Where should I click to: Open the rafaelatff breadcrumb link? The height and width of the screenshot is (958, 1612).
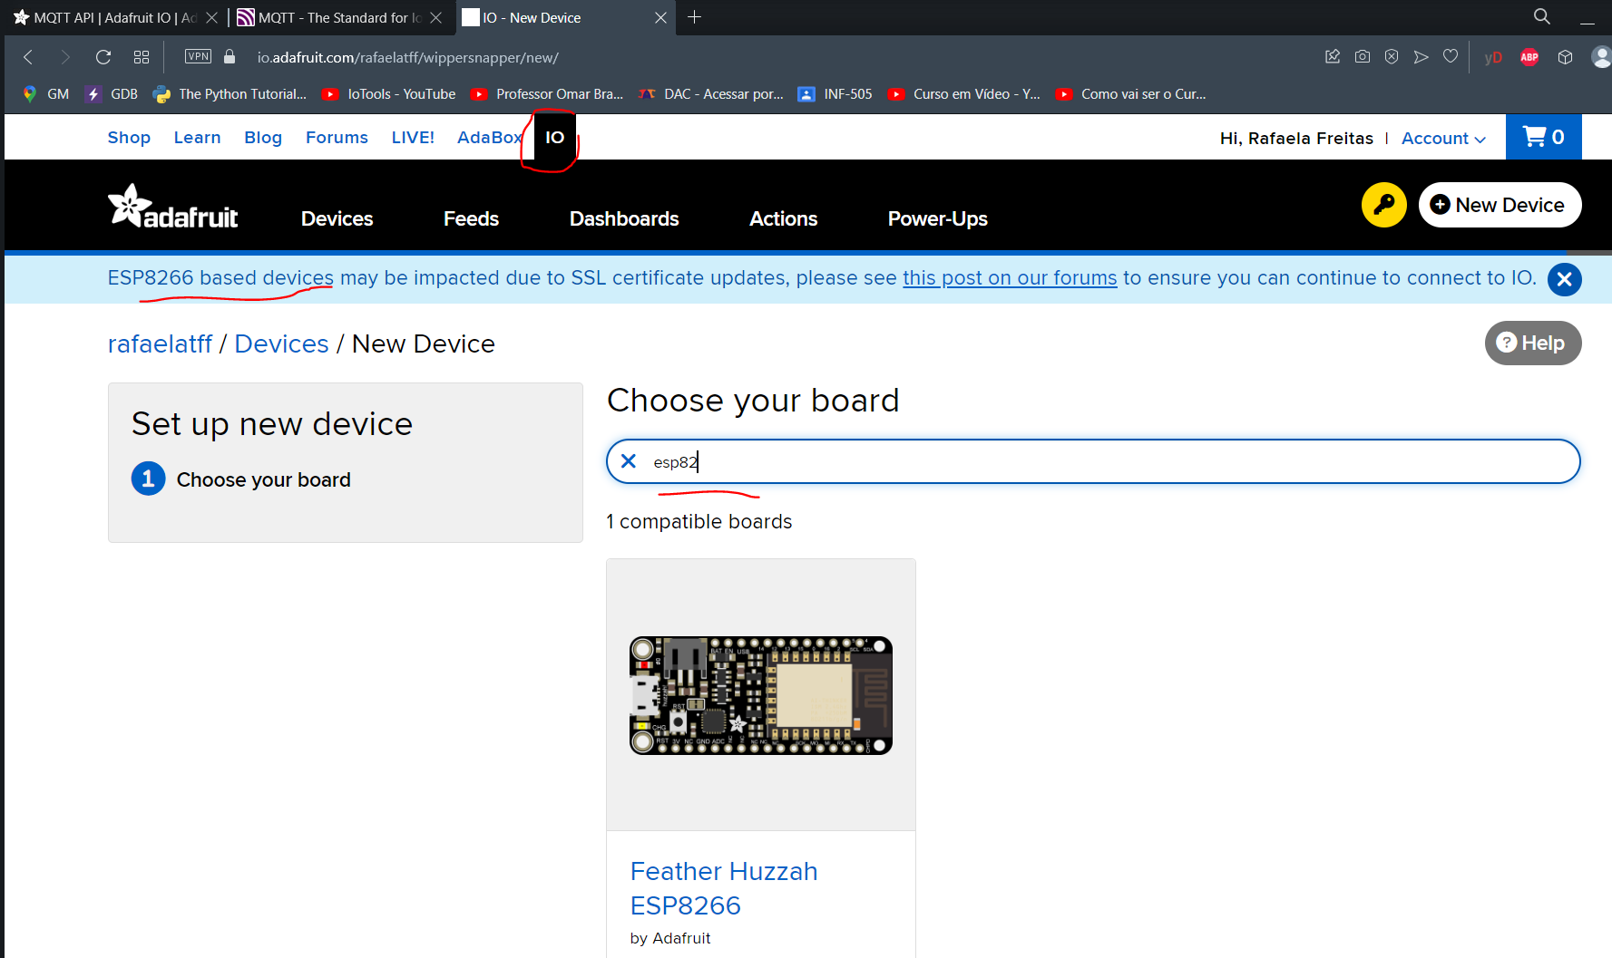pyautogui.click(x=160, y=344)
